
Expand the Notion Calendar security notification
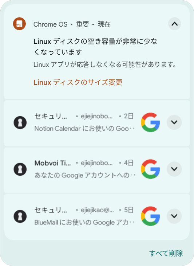(x=174, y=122)
